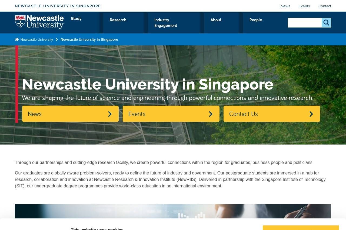
Task: Click the Newcastle University in Singapore header text
Action: (58, 6)
